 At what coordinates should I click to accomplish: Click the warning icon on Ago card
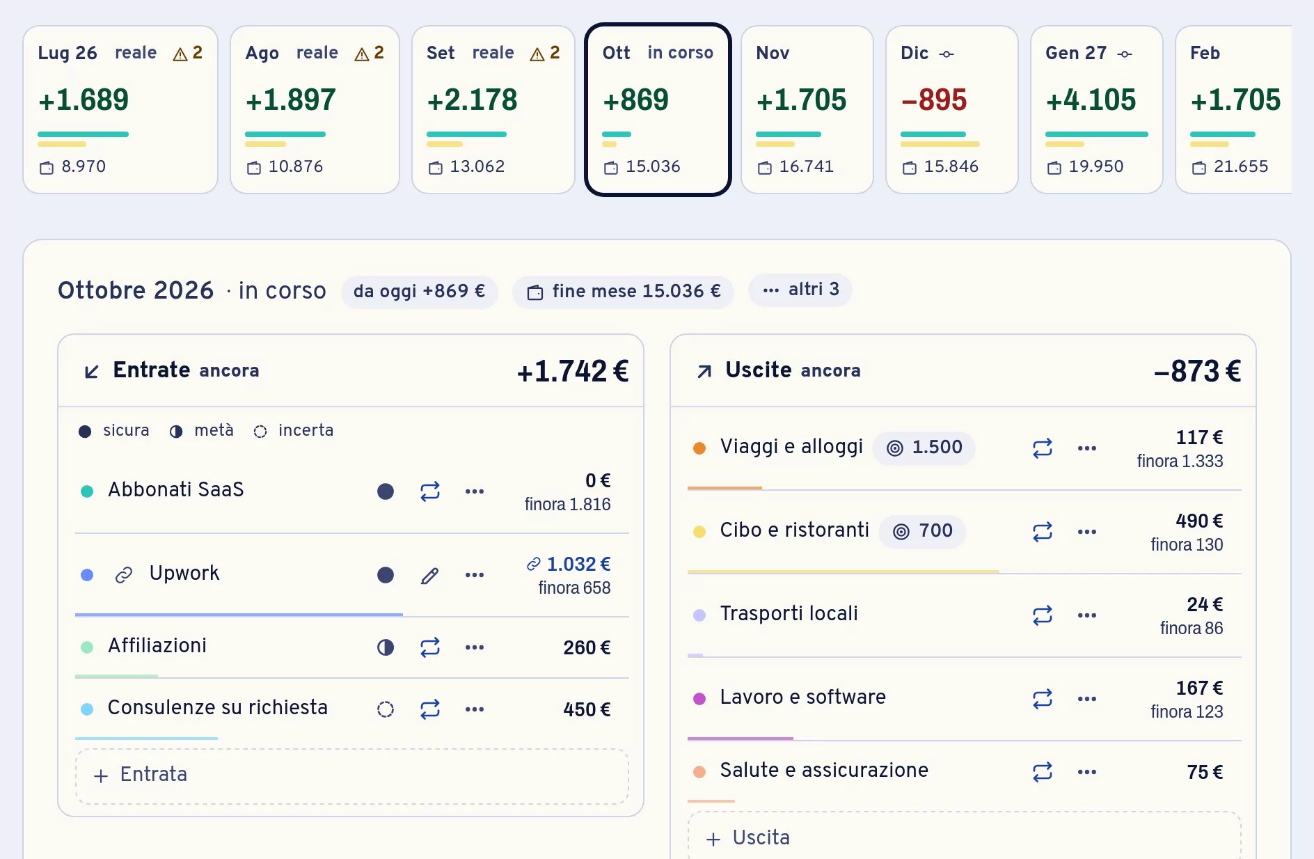click(x=362, y=54)
